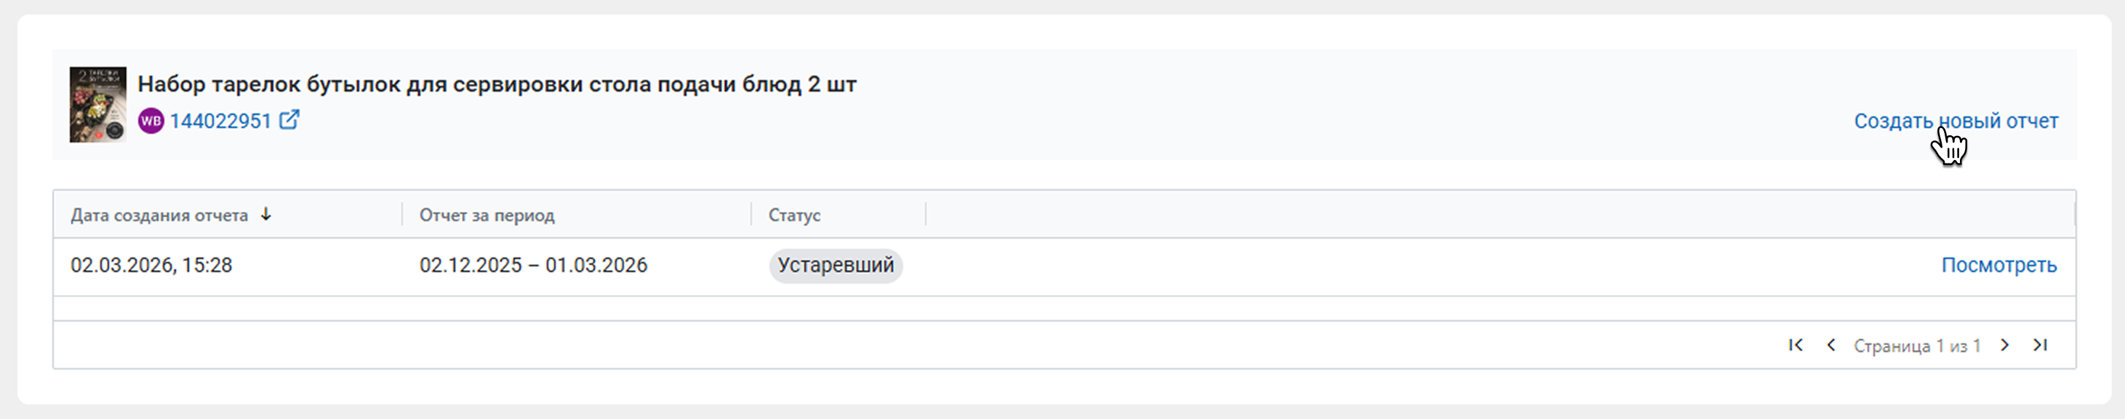Go to the previous page of reports
This screenshot has width=2125, height=419.
click(1830, 346)
